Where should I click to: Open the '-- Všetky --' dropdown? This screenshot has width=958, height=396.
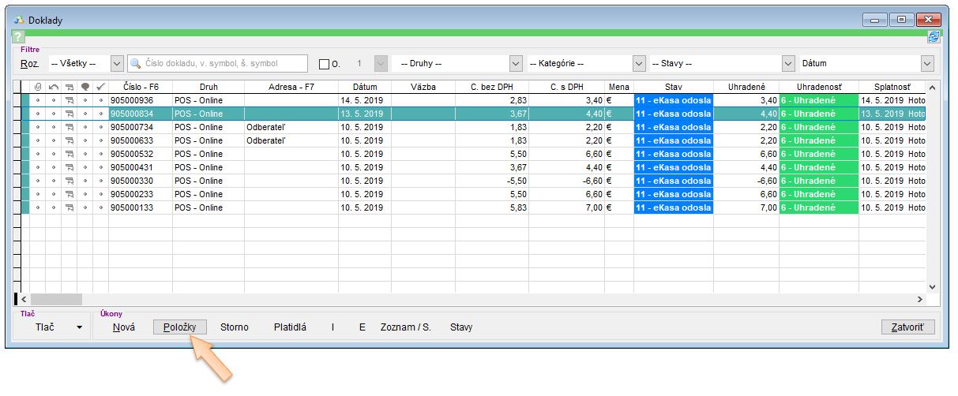pyautogui.click(x=117, y=63)
